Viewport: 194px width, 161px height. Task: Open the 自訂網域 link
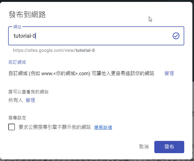[x=17, y=62]
